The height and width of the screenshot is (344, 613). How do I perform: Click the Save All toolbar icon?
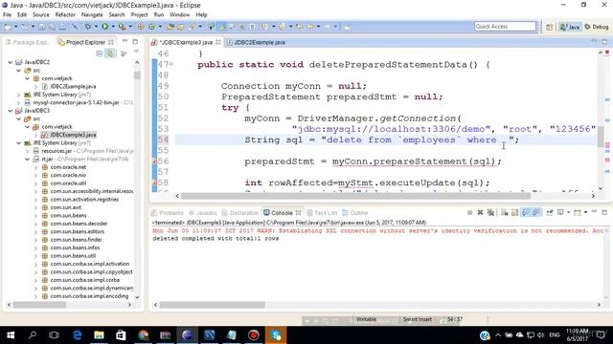[x=52, y=27]
